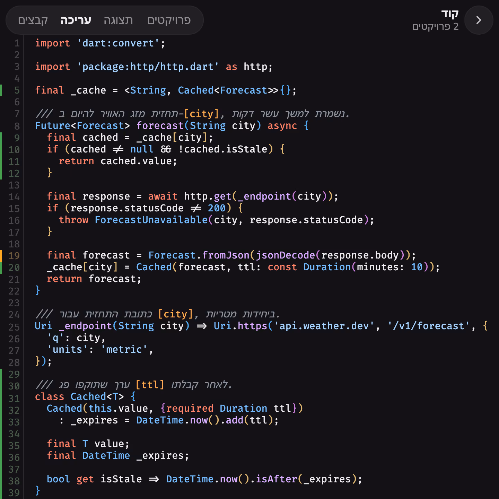Click the await keyword on line 14

163,196
